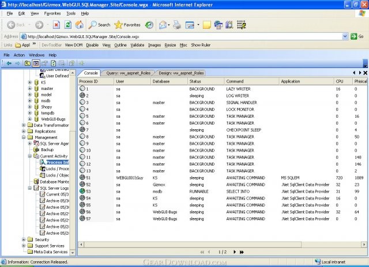Click the SELECT INTO command cell
Viewport: 369px width, 267px height.
click(x=238, y=191)
